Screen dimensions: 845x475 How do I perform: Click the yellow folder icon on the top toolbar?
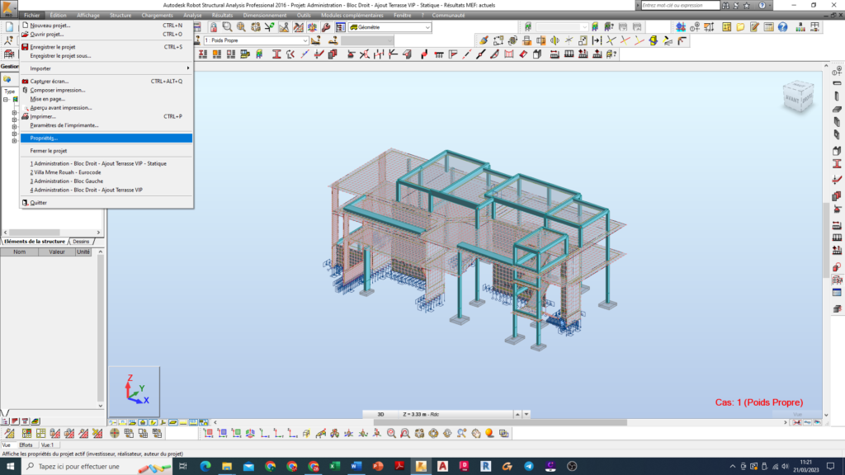740,26
